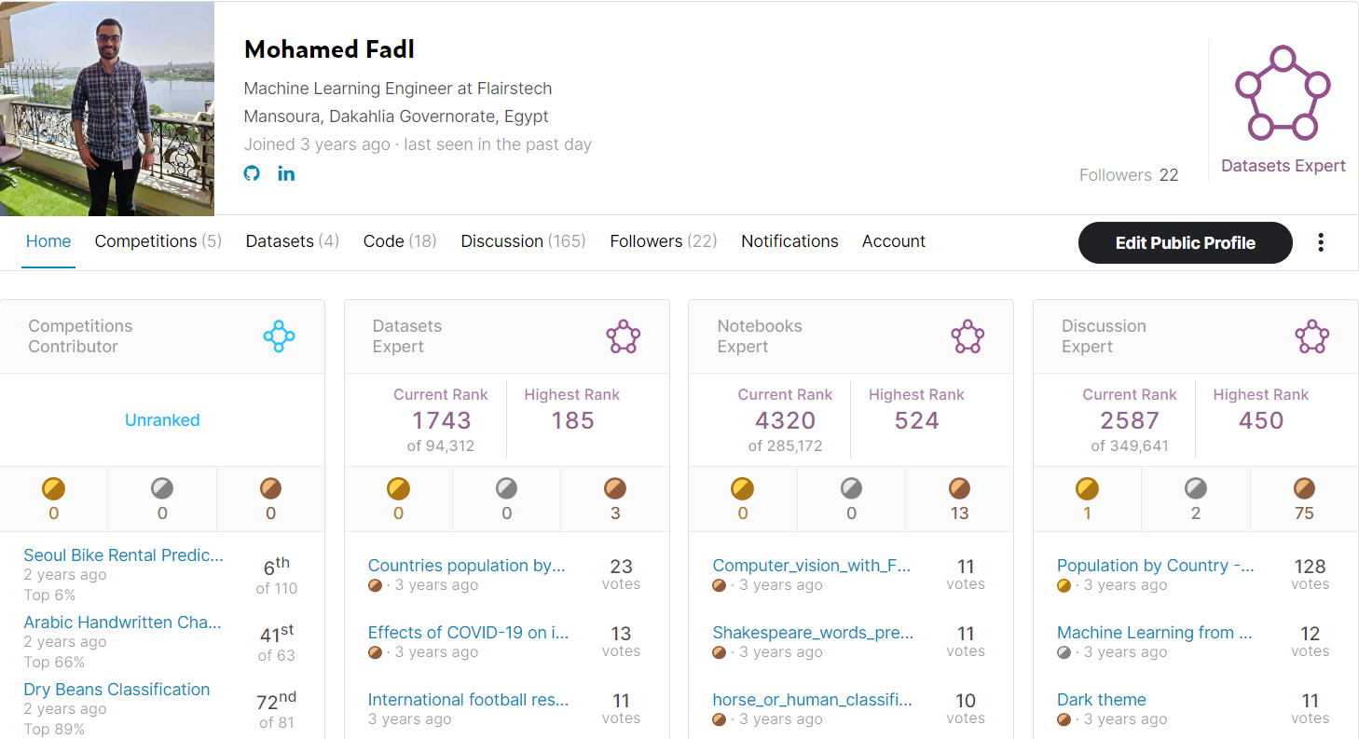Open the three-dot overflow menu
Screen dimensions: 1359x739
point(1321,241)
